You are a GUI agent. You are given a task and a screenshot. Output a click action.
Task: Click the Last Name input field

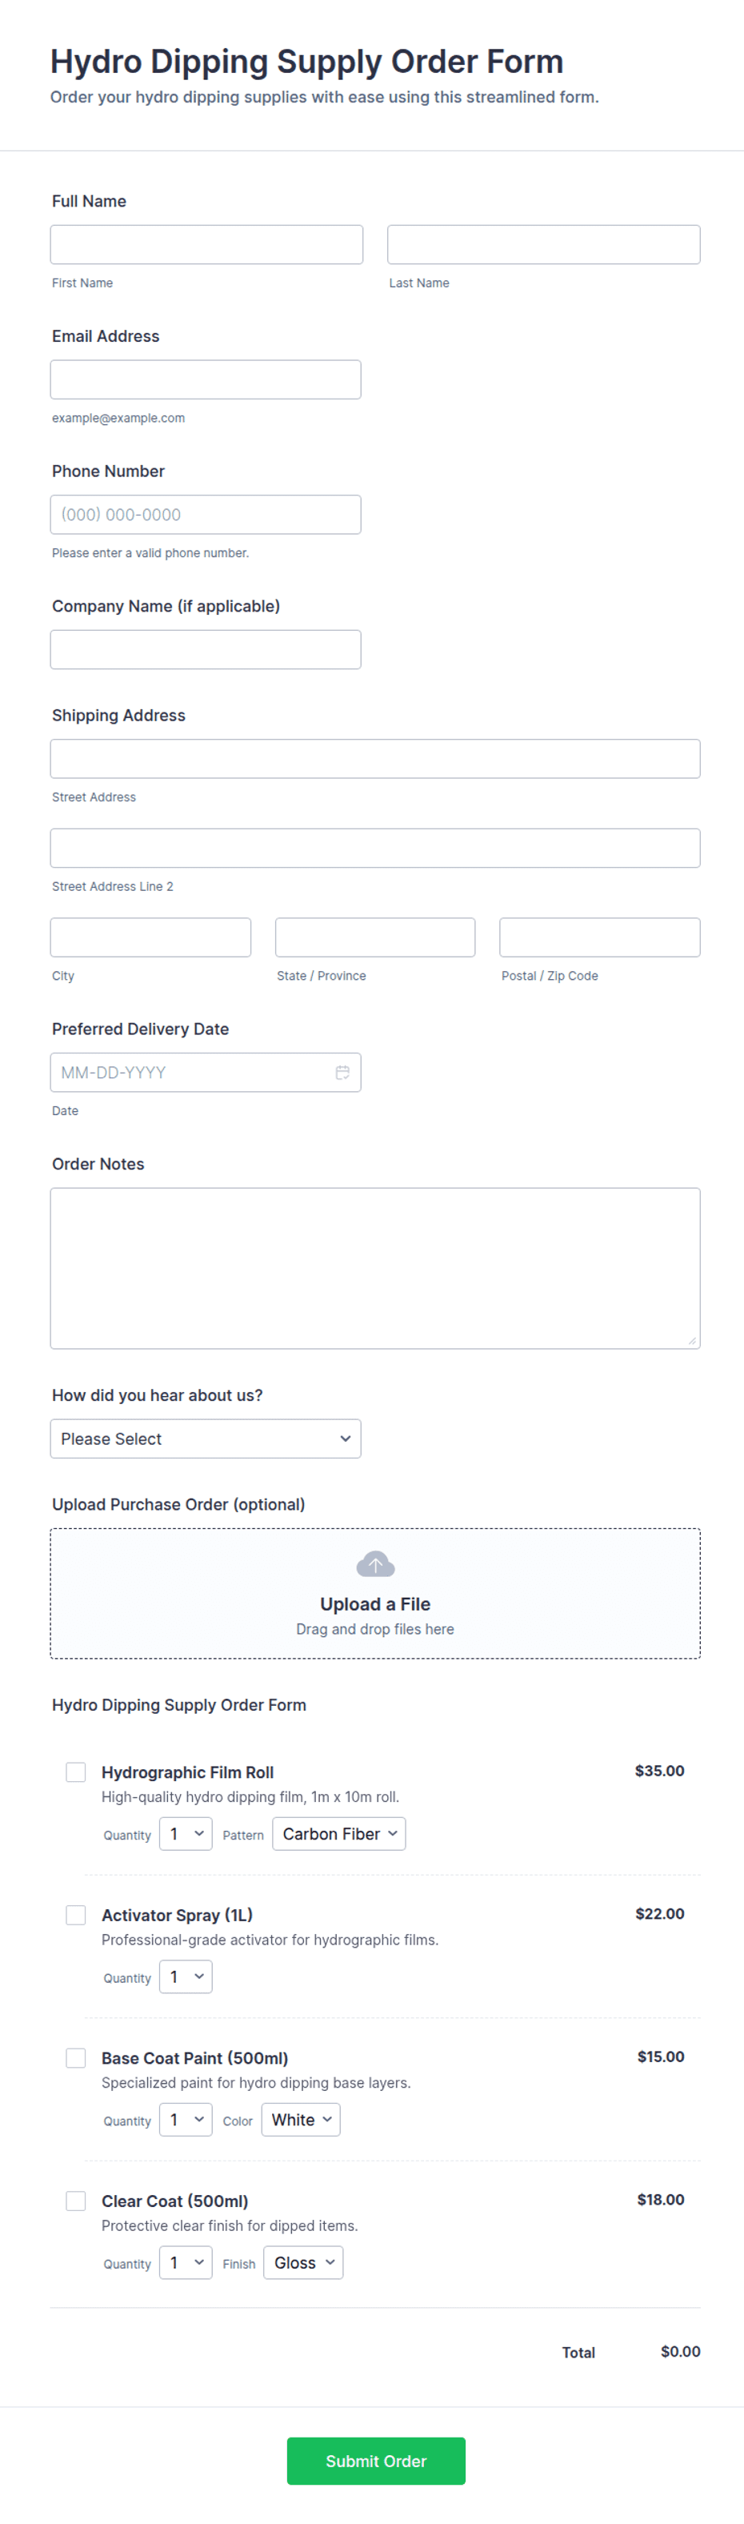coord(543,244)
